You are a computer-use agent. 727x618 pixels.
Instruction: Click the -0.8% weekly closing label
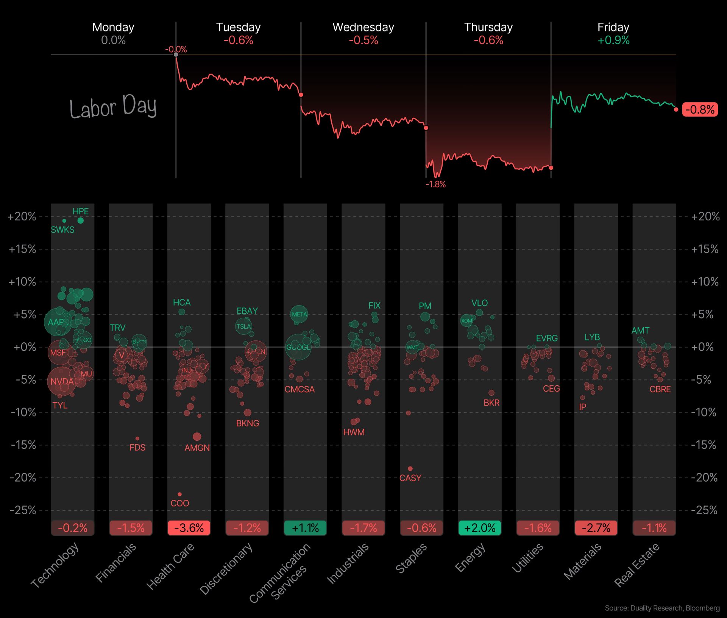(700, 109)
